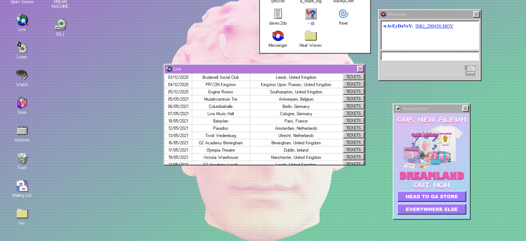Open the Heat Waves folder
The width and height of the screenshot is (526, 241).
(x=311, y=36)
